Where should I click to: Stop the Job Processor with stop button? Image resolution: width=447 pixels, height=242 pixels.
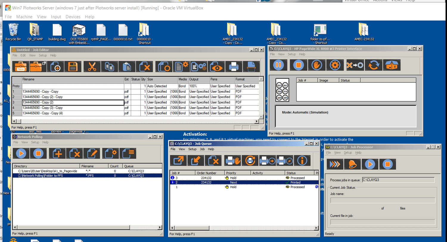[x=387, y=164]
